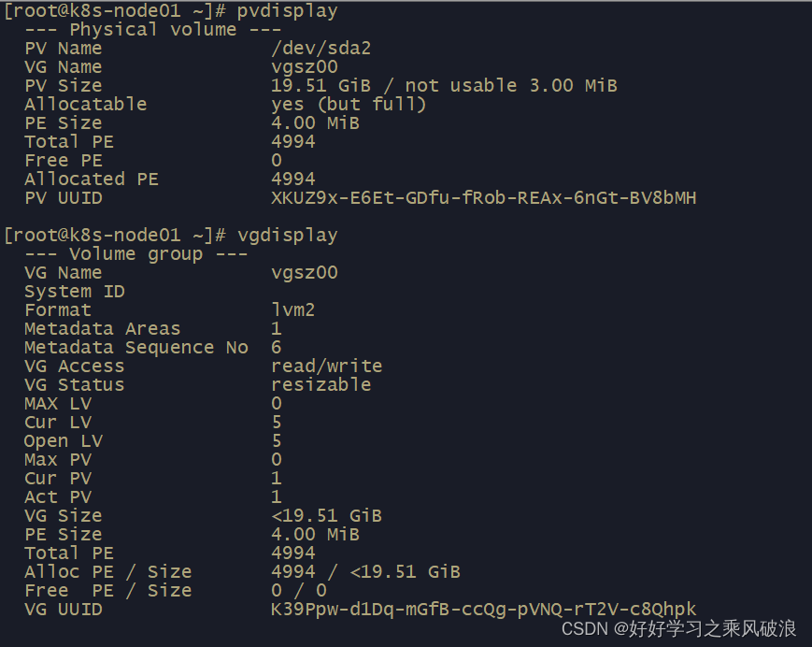Click the lvm2 Format value
This screenshot has width=812, height=647.
pyautogui.click(x=293, y=310)
